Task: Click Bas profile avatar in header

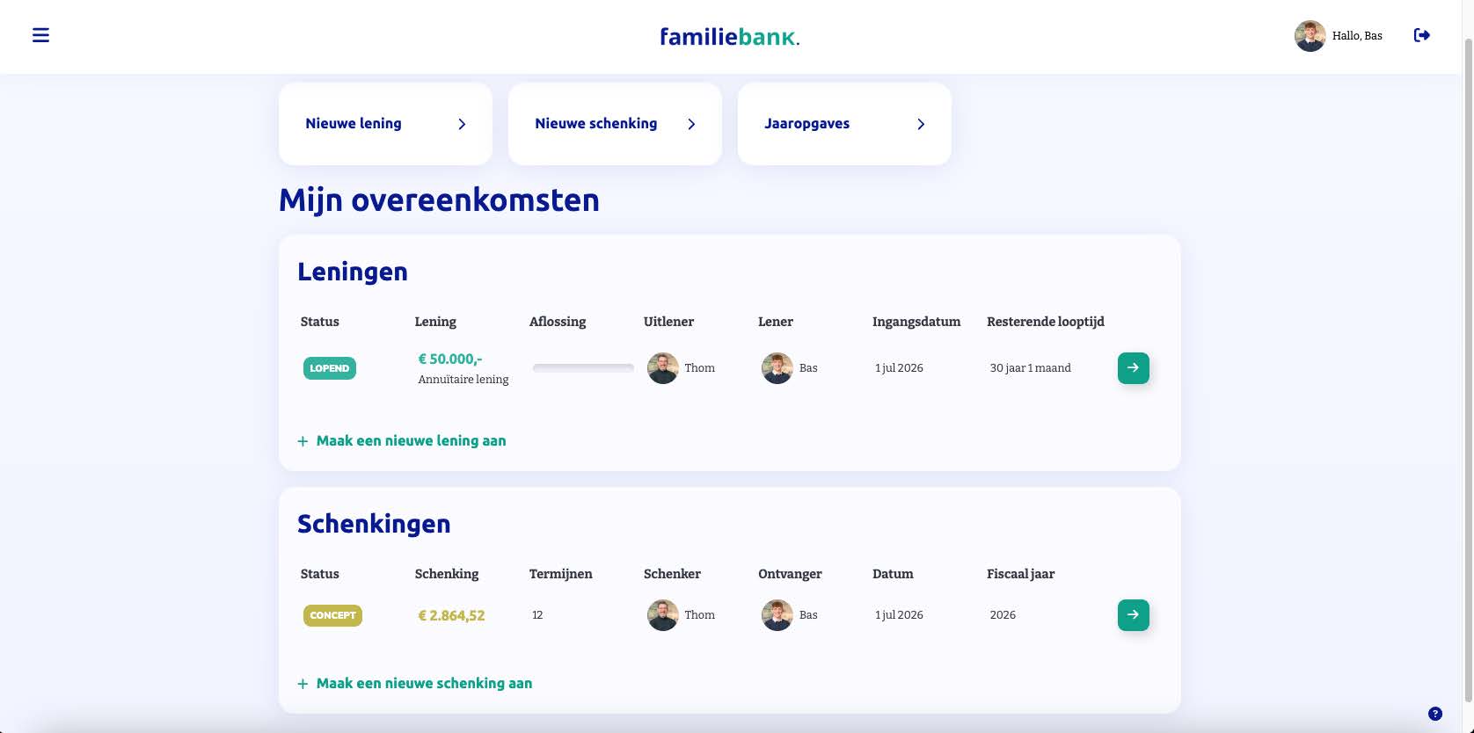Action: pyautogui.click(x=1310, y=36)
